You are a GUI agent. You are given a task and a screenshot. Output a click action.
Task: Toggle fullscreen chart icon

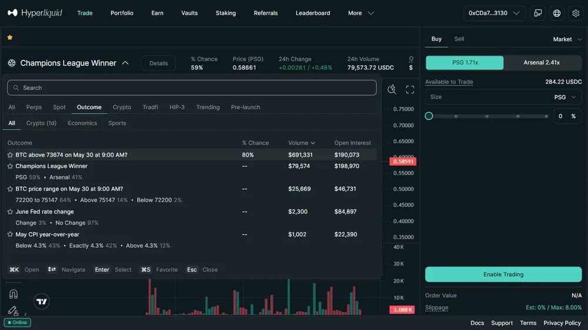(x=410, y=89)
